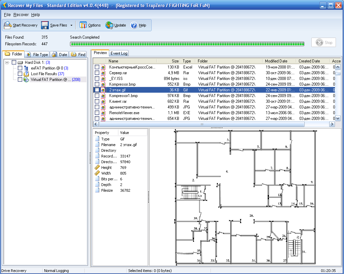Click file icon beside Клиент.rar
This screenshot has height=274, width=344.
coord(103,101)
